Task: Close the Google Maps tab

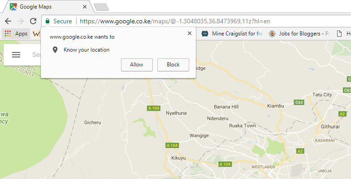Action: point(85,7)
